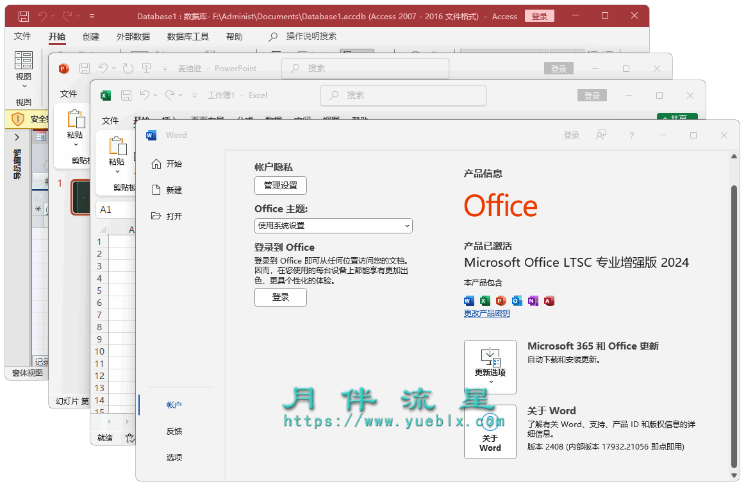Click the Excel 搜索 search box
The height and width of the screenshot is (488, 746).
(x=404, y=95)
